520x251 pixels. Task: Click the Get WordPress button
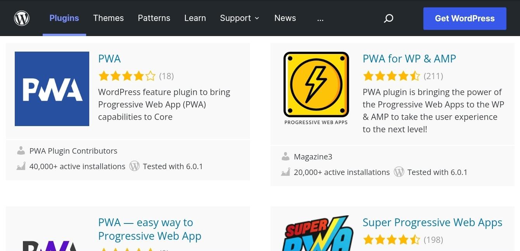pos(465,19)
